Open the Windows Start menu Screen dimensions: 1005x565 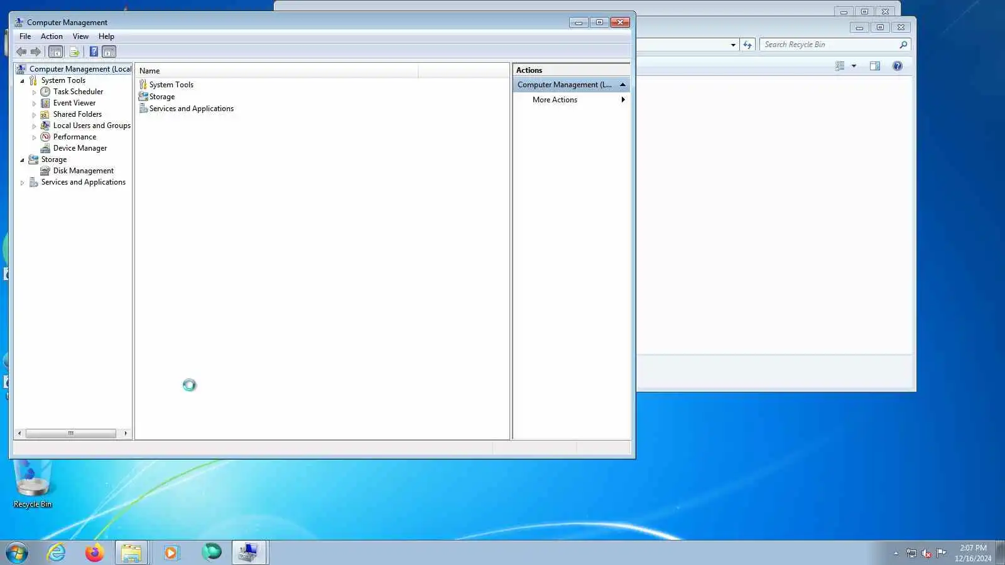17,553
